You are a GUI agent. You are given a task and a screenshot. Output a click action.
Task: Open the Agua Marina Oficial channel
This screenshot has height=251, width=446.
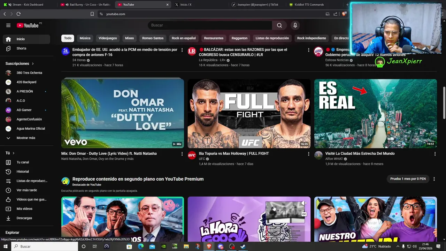point(26,129)
